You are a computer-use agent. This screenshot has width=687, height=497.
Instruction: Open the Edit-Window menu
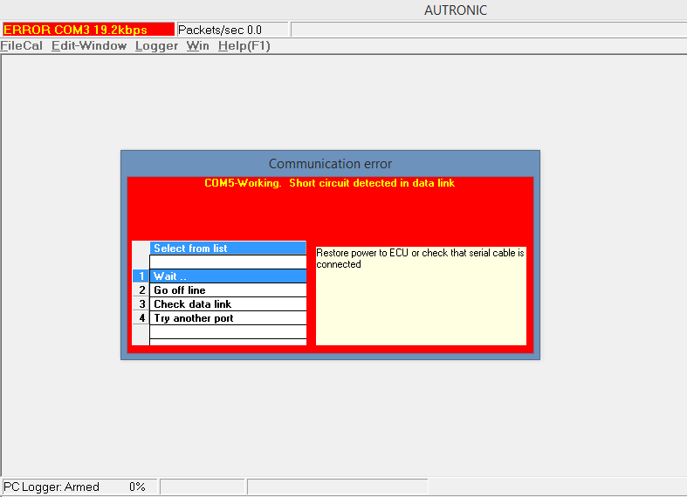coord(89,46)
